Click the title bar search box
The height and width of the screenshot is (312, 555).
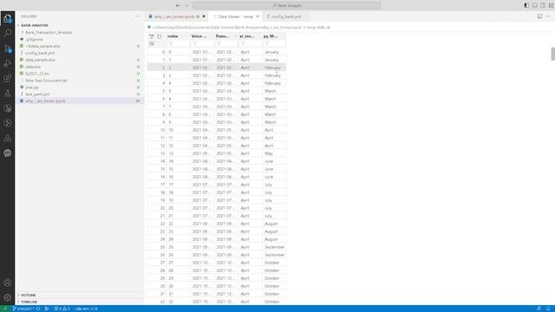pyautogui.click(x=287, y=5)
